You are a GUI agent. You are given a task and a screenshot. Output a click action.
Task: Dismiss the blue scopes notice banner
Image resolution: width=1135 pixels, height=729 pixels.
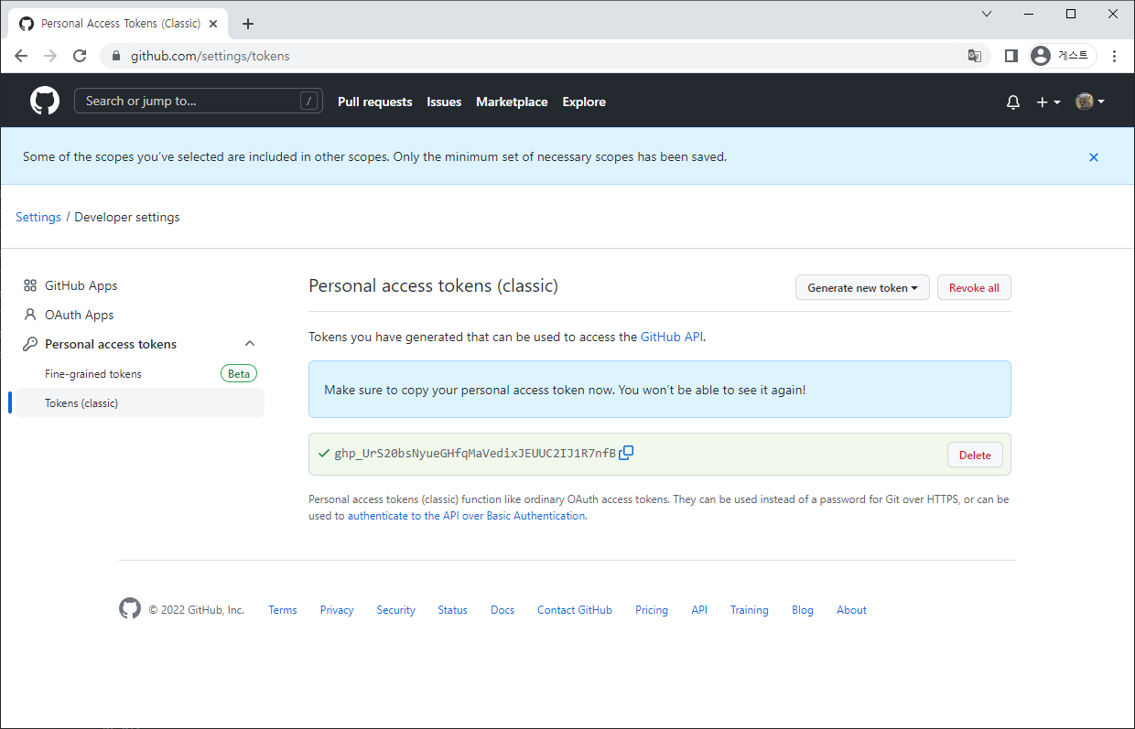[1093, 157]
